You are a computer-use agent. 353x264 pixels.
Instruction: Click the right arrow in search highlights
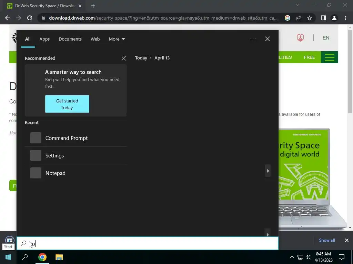point(268,171)
